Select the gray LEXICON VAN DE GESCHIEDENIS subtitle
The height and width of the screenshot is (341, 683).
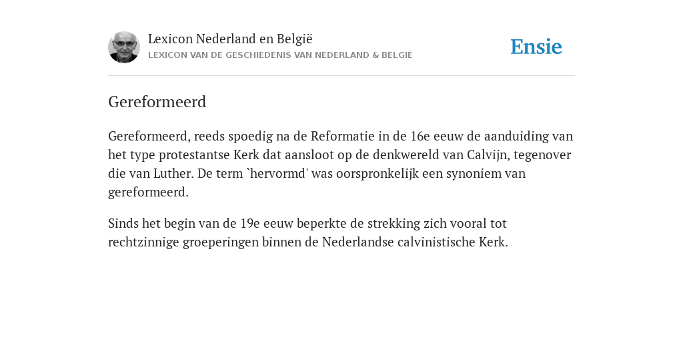[280, 55]
